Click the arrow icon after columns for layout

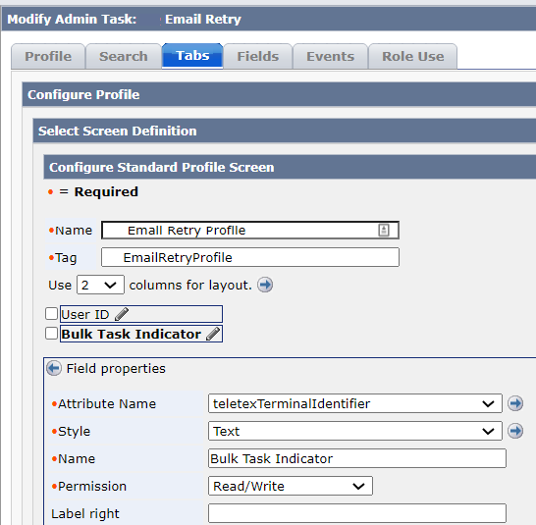click(x=265, y=285)
